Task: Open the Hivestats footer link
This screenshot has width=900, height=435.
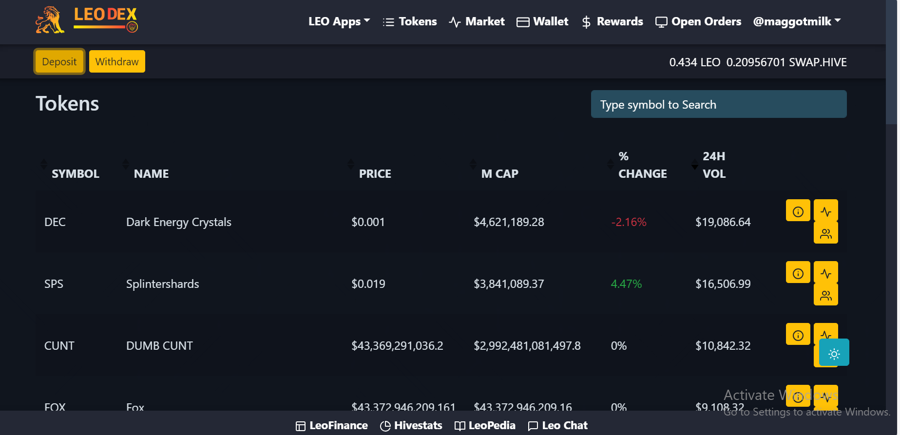Action: [x=411, y=425]
